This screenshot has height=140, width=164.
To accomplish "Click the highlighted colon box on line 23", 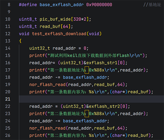I will pyautogui.click(x=87, y=113).
